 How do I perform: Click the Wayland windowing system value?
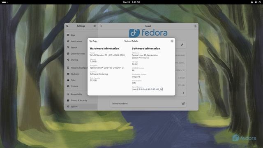pos(136,77)
